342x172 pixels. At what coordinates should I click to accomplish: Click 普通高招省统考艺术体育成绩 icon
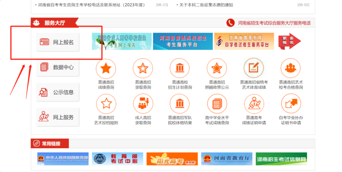pyautogui.click(x=254, y=68)
